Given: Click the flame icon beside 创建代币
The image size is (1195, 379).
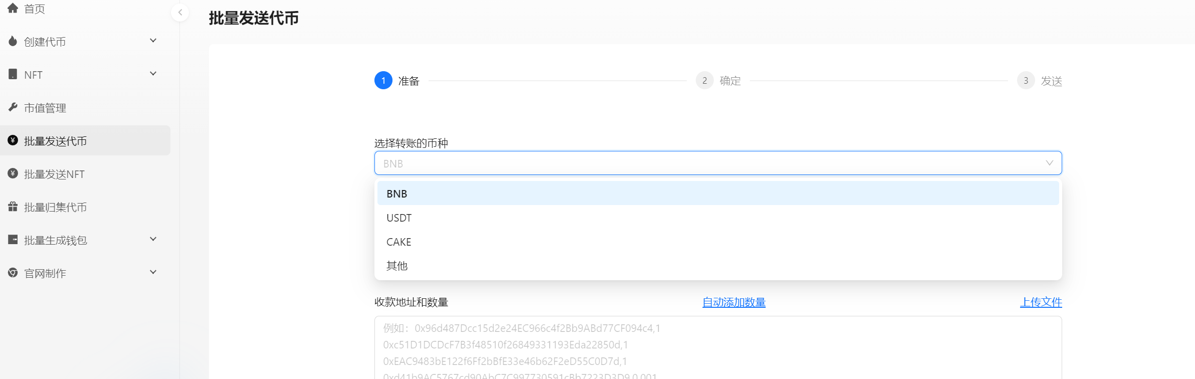Looking at the screenshot, I should coord(13,41).
